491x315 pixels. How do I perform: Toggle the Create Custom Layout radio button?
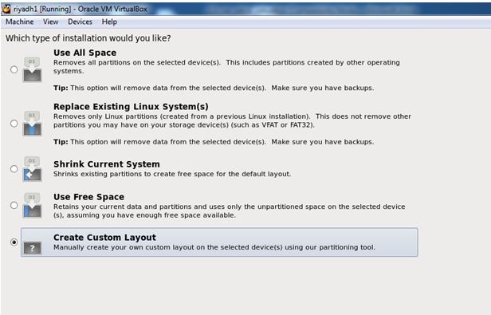[14, 242]
